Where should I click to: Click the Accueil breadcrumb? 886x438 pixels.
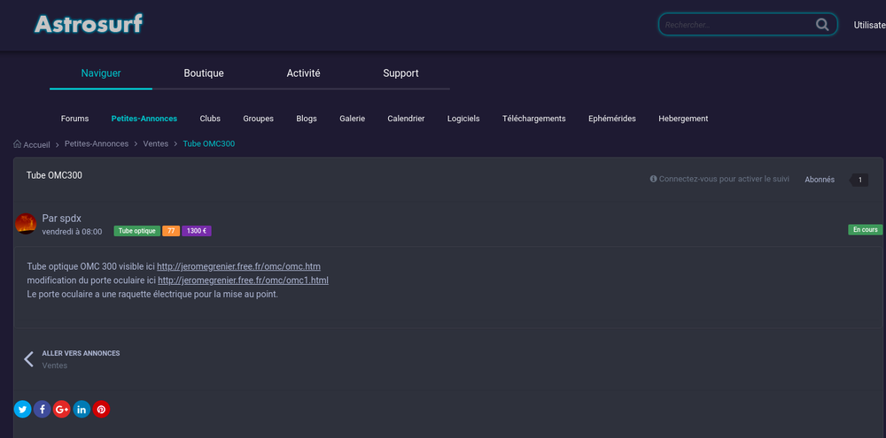[36, 144]
